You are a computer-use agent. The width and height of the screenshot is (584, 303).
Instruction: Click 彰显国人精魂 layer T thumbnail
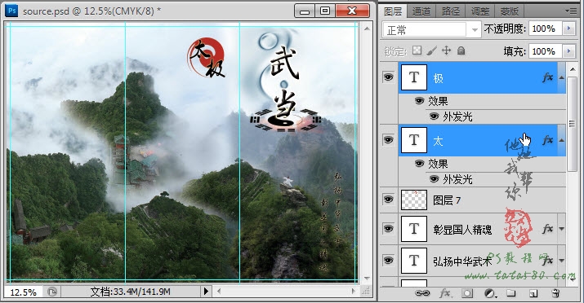click(x=414, y=229)
